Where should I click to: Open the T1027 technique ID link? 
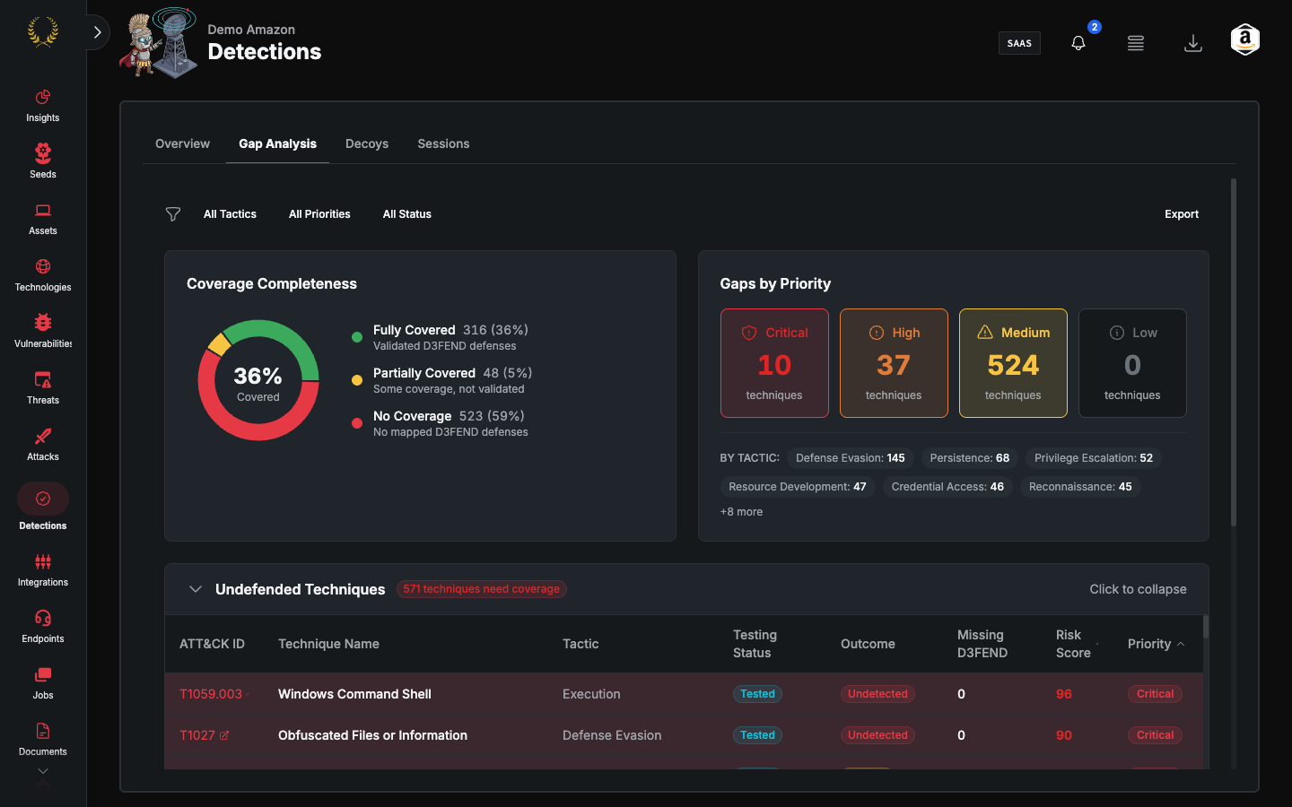[x=197, y=735]
